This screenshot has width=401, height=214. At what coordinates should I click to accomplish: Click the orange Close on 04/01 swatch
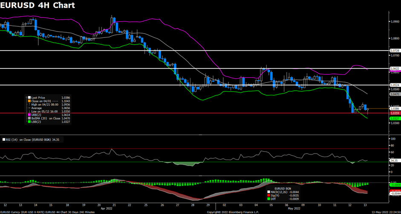(29, 101)
